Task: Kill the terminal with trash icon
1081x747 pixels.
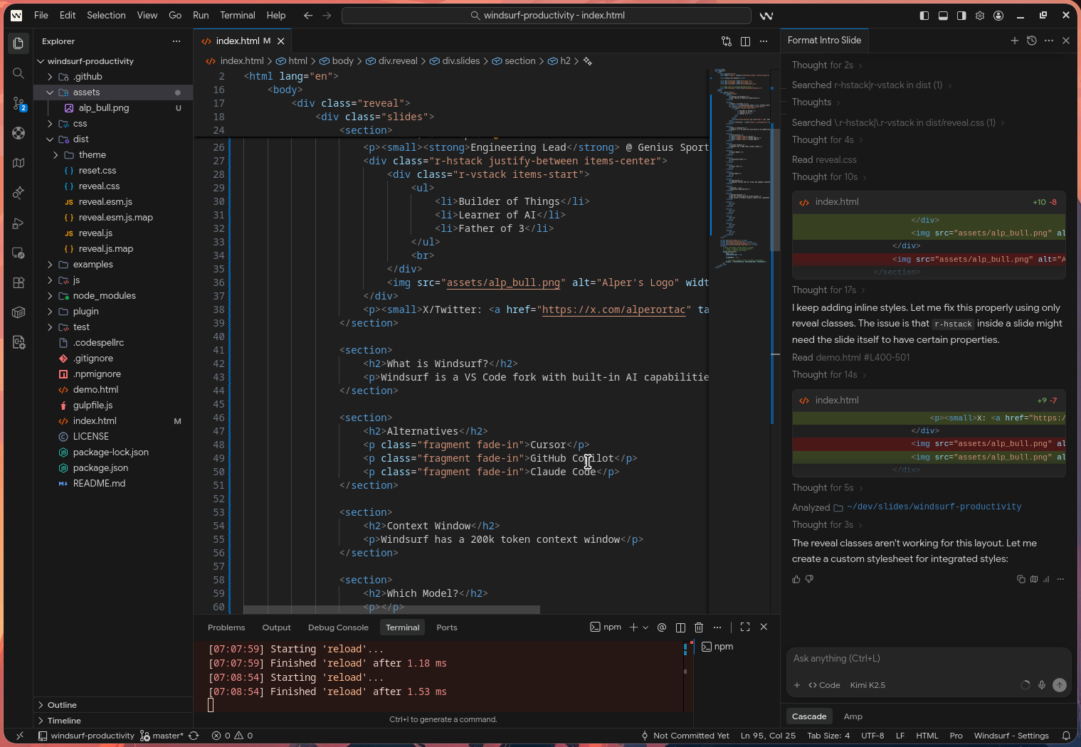Action: [699, 627]
